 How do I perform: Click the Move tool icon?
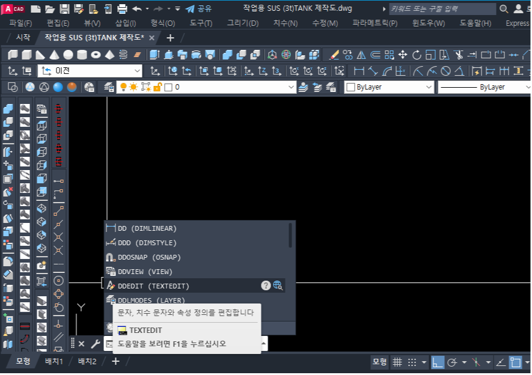[x=403, y=55]
